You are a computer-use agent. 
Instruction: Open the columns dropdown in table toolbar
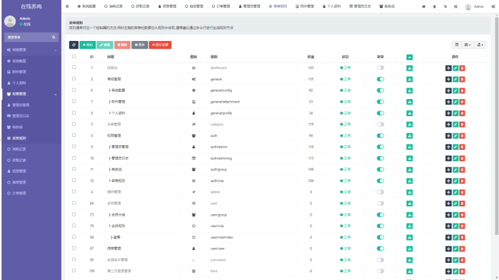pos(468,44)
